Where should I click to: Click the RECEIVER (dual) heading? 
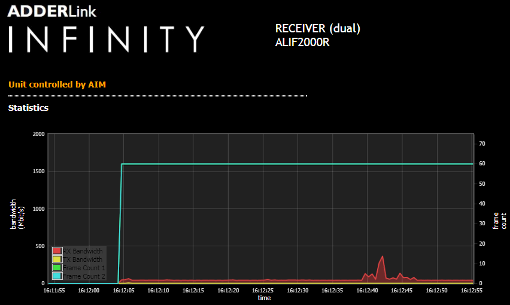coord(318,29)
